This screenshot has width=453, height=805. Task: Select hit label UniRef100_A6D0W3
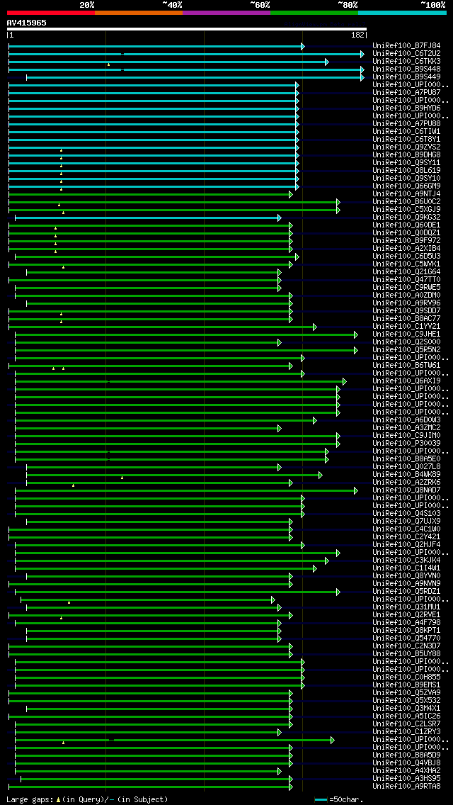pyautogui.click(x=406, y=420)
